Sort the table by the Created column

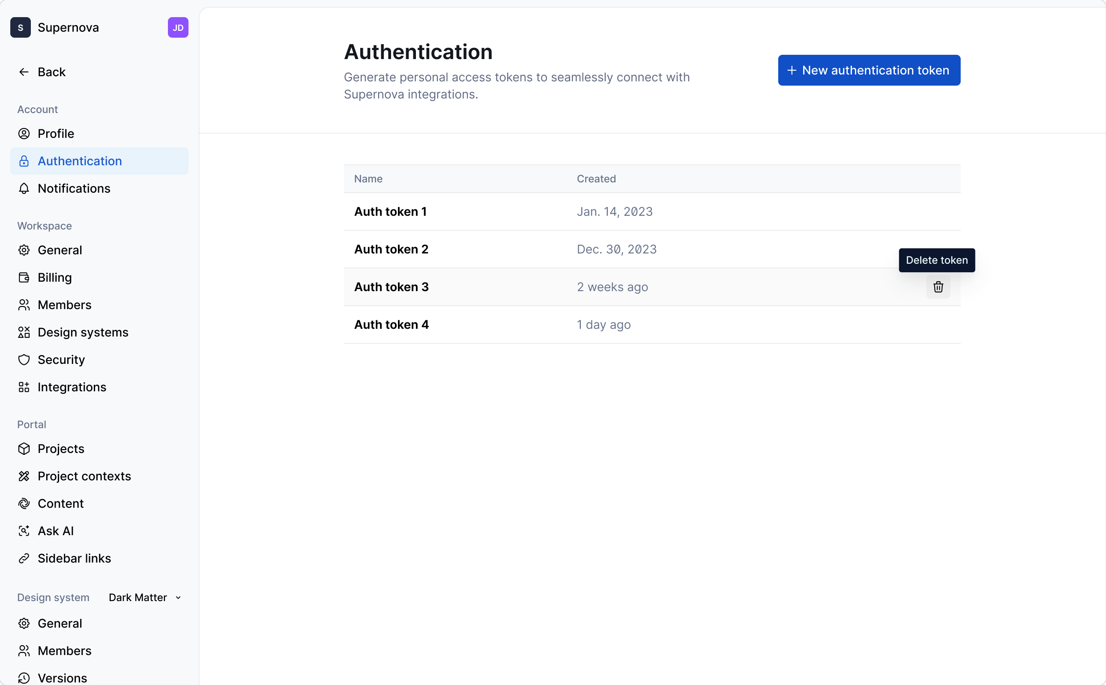[x=596, y=179]
